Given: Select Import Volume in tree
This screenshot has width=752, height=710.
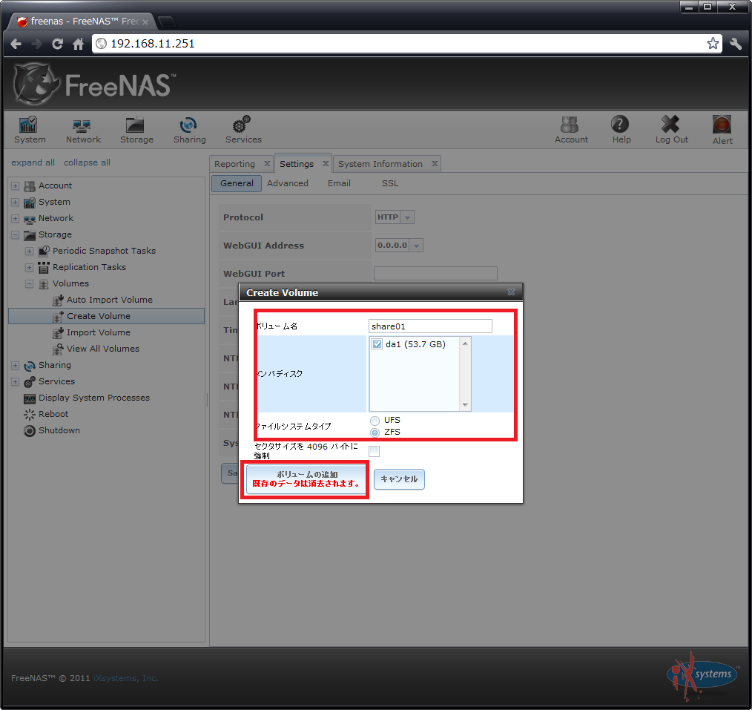Looking at the screenshot, I should click(99, 332).
